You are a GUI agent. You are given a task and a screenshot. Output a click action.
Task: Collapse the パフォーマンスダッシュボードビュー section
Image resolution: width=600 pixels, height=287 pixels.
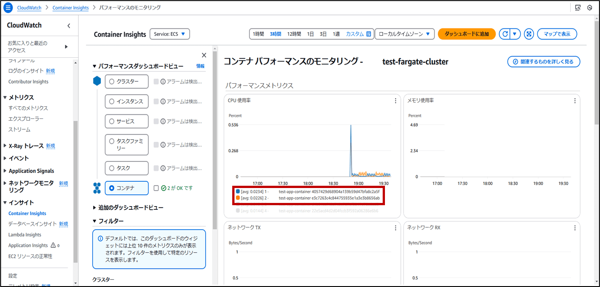pyautogui.click(x=94, y=66)
